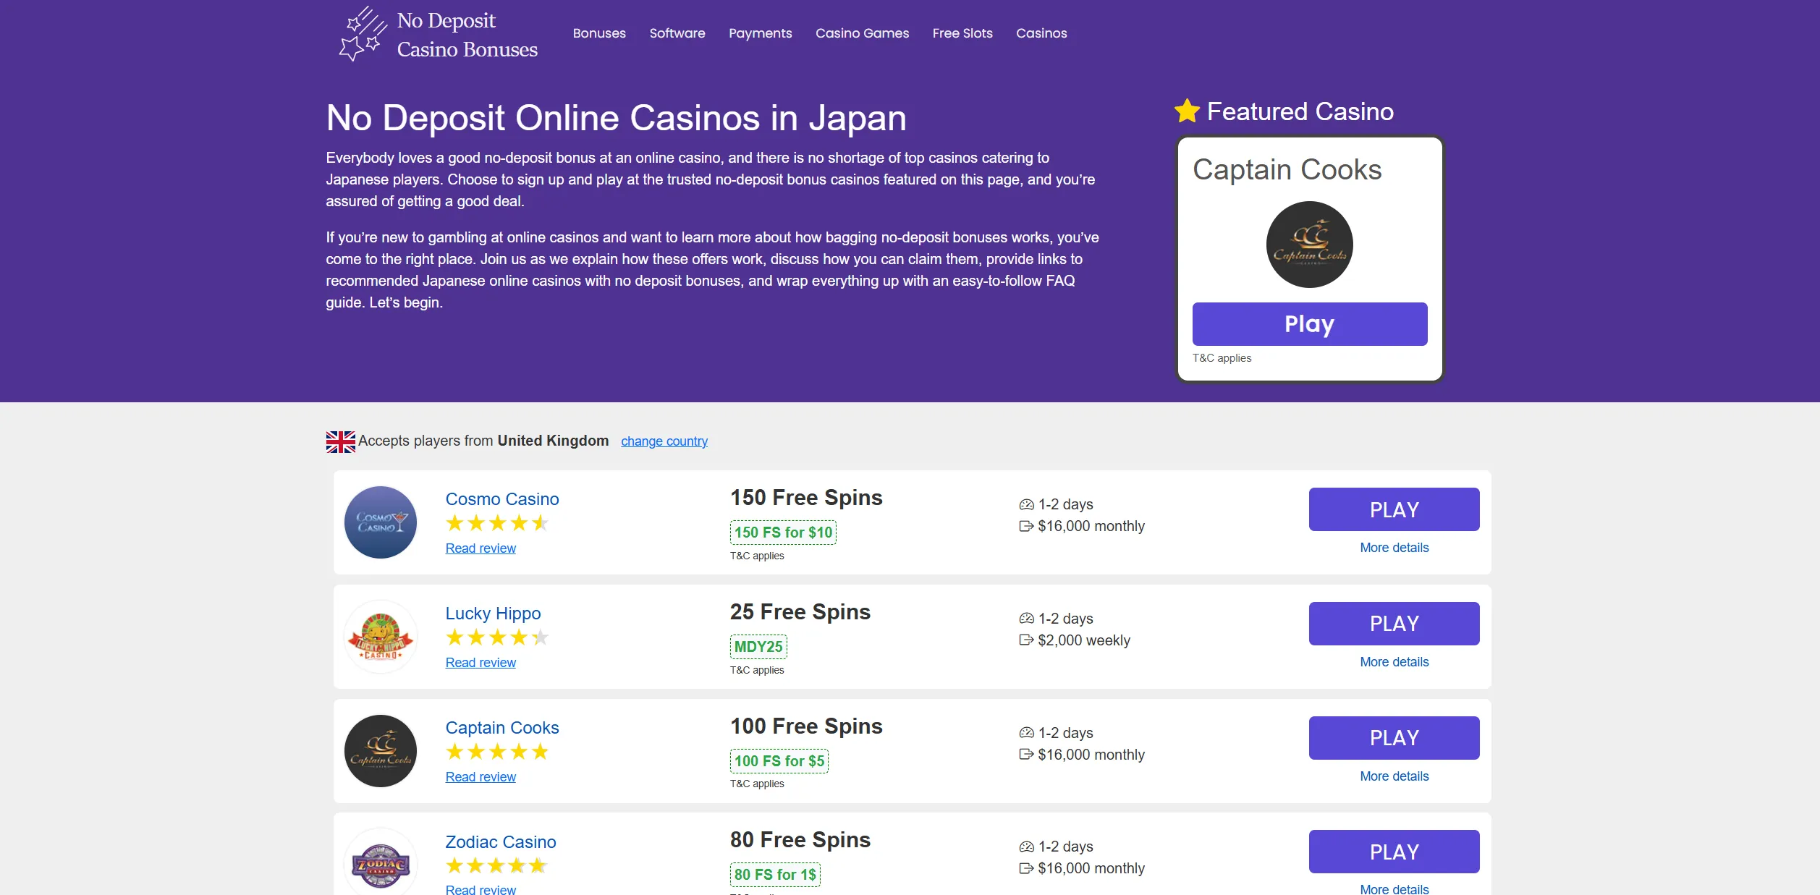Screen dimensions: 1820x895
Task: Click the 80 FS for 1$ bonus code
Action: click(x=775, y=875)
